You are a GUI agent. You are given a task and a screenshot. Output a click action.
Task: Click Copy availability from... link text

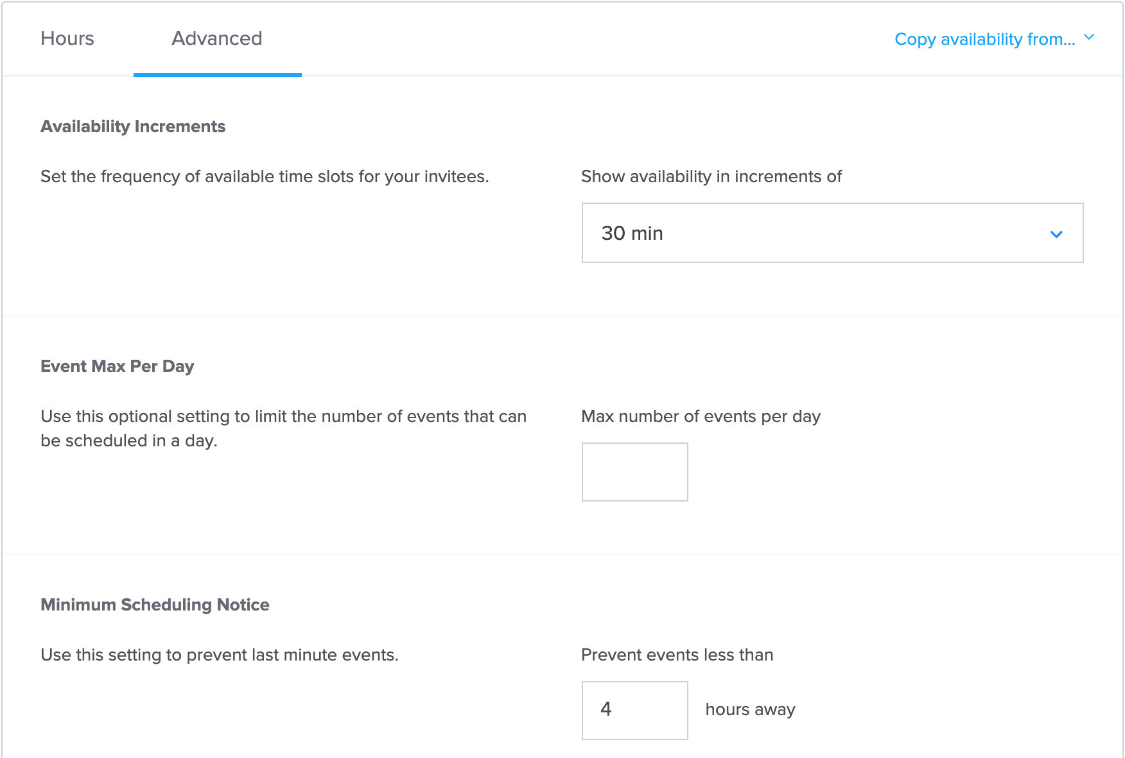coord(984,38)
